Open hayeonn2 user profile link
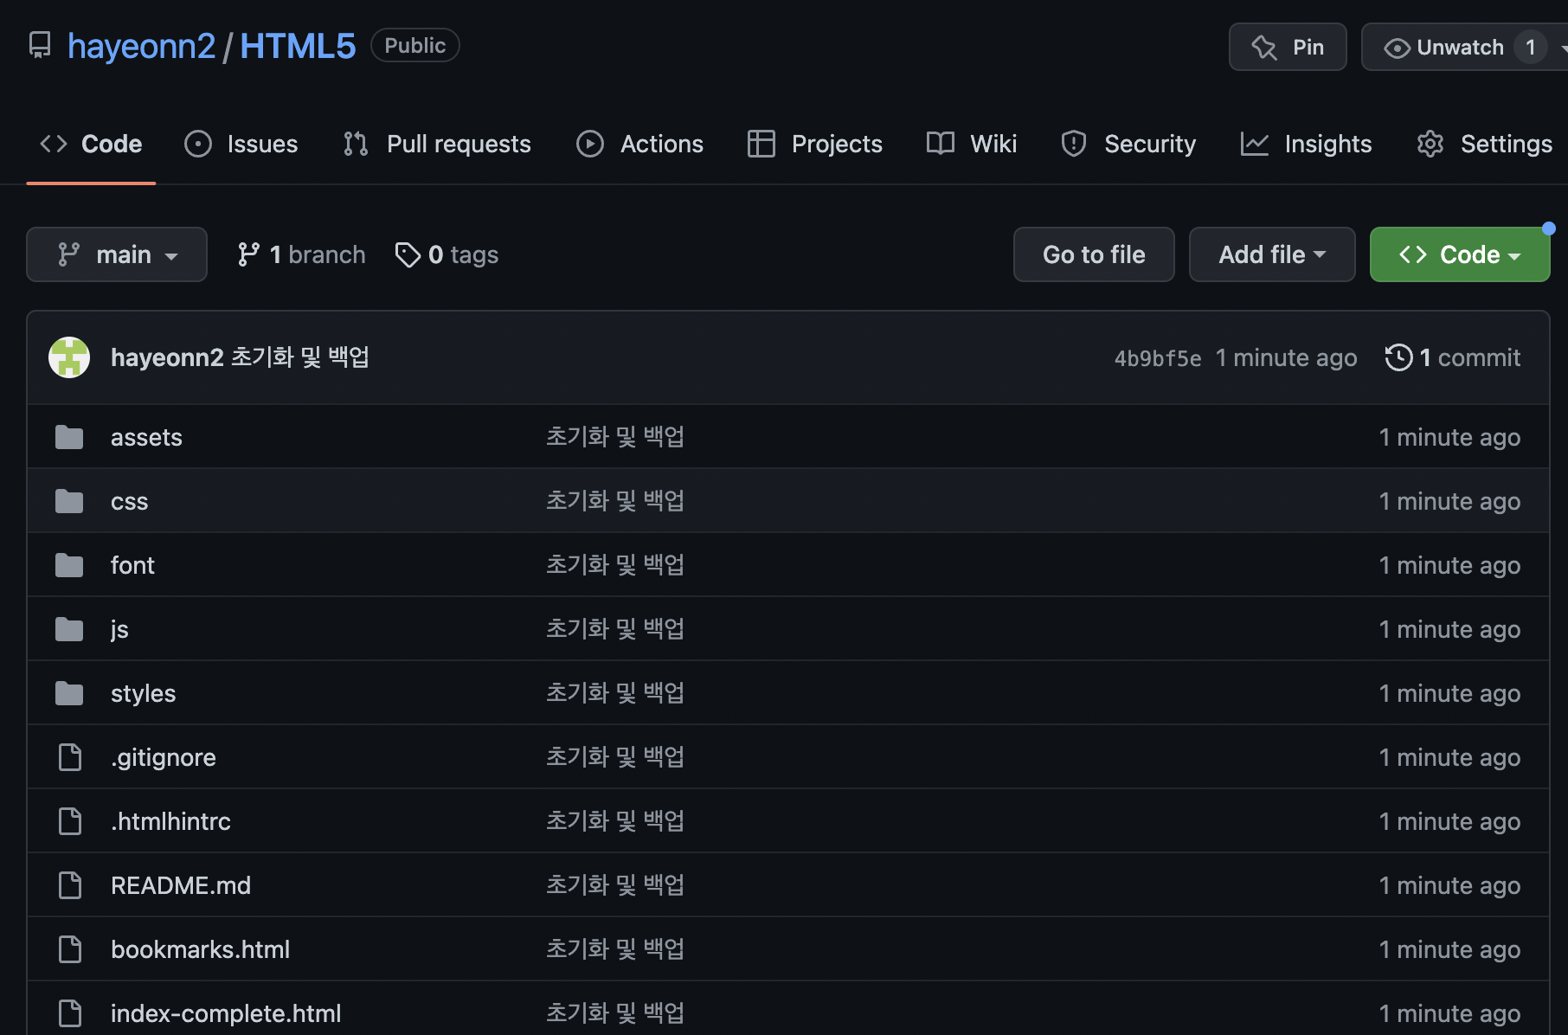Image resolution: width=1568 pixels, height=1035 pixels. tap(141, 46)
